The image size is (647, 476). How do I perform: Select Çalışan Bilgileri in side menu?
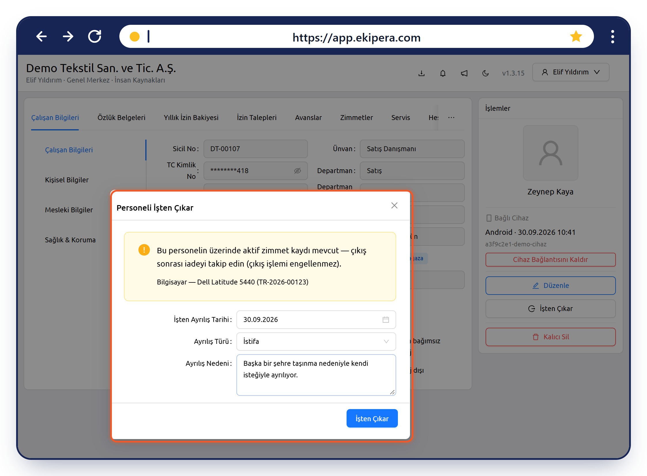tap(69, 150)
